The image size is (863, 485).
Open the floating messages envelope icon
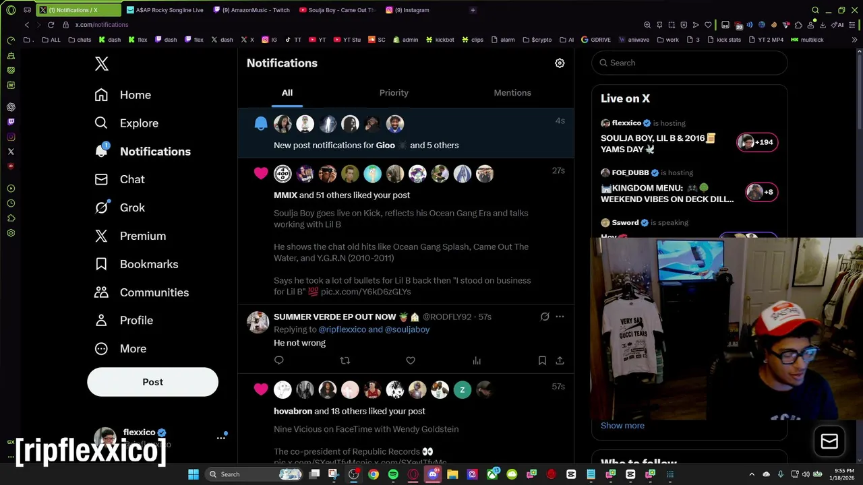(829, 441)
